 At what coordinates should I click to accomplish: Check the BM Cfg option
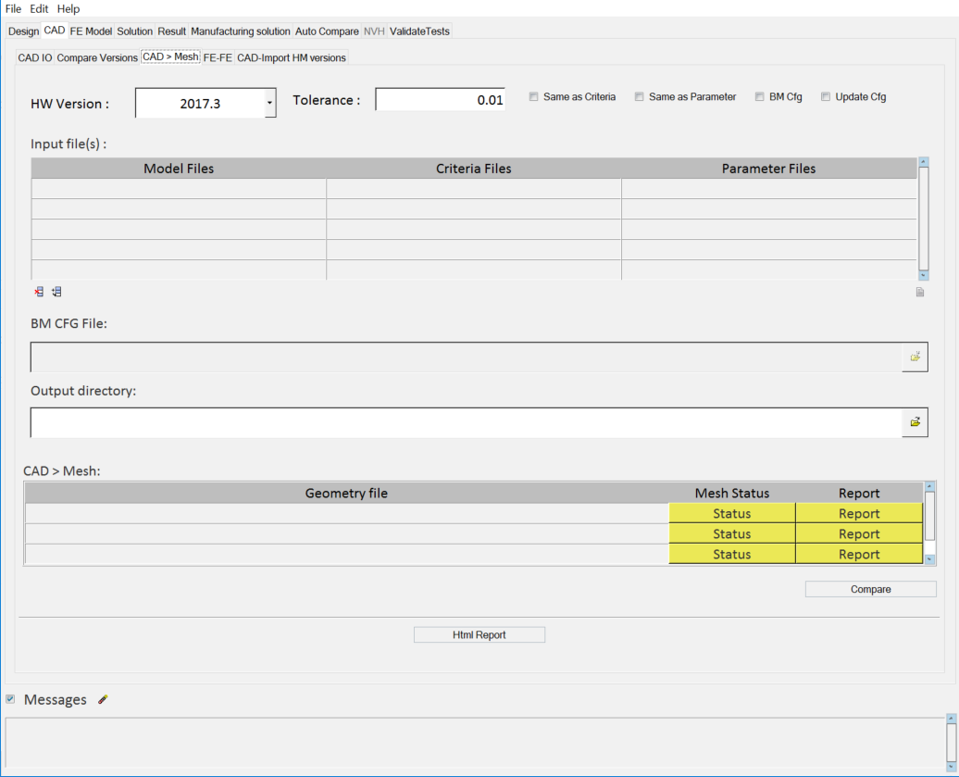[760, 96]
